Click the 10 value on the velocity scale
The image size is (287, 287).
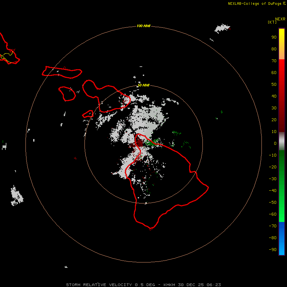pos(274,132)
